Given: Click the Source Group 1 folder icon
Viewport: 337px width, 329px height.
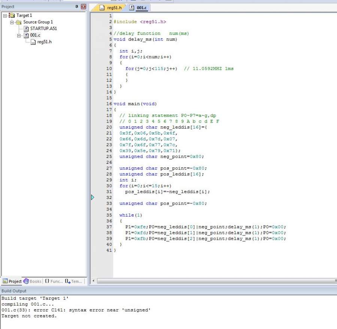Looking at the screenshot, I should tap(18, 22).
